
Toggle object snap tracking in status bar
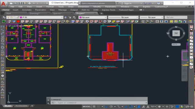tap(126, 107)
